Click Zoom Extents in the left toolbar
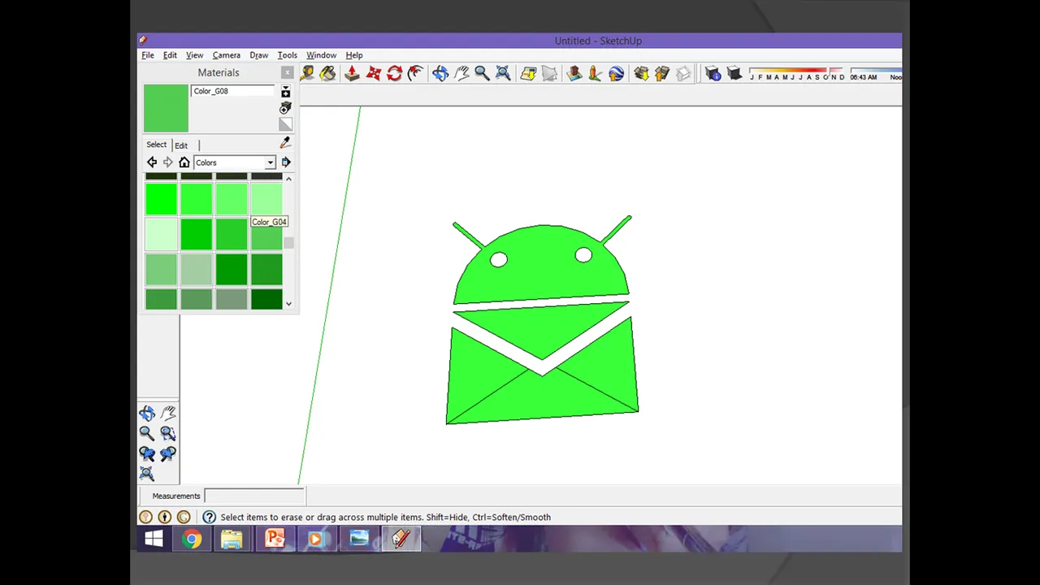 point(147,474)
